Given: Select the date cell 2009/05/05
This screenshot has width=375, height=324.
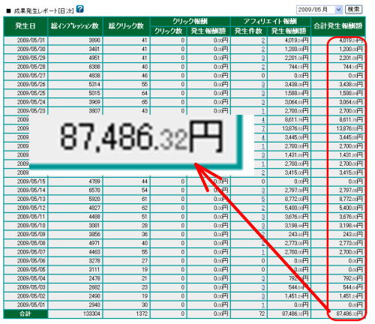Looking at the screenshot, I should 25,270.
